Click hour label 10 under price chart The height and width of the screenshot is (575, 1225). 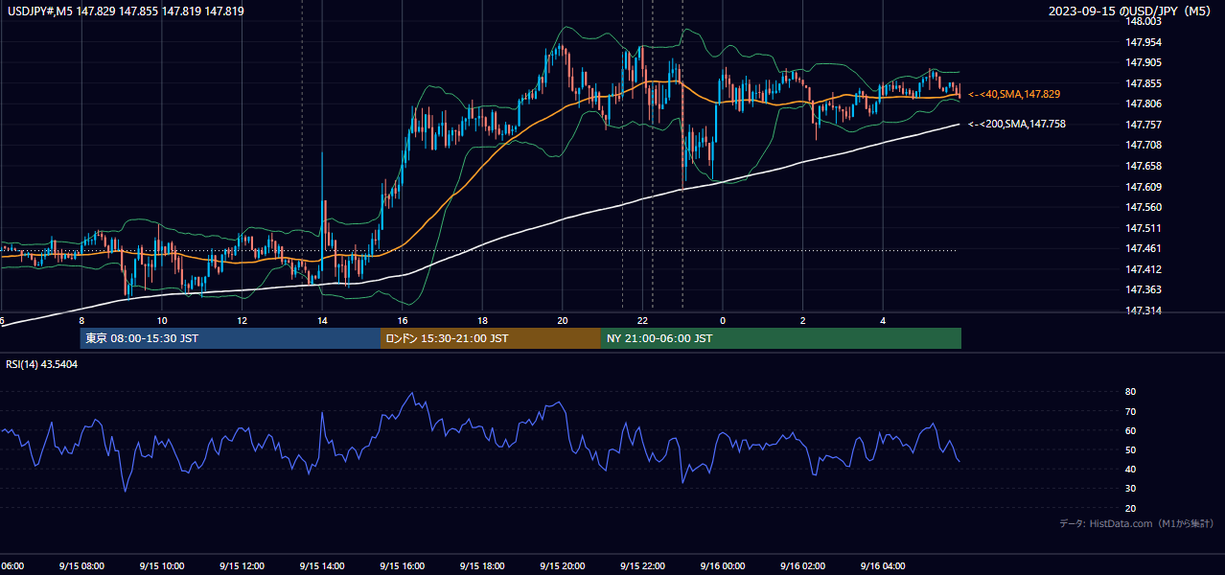(162, 320)
